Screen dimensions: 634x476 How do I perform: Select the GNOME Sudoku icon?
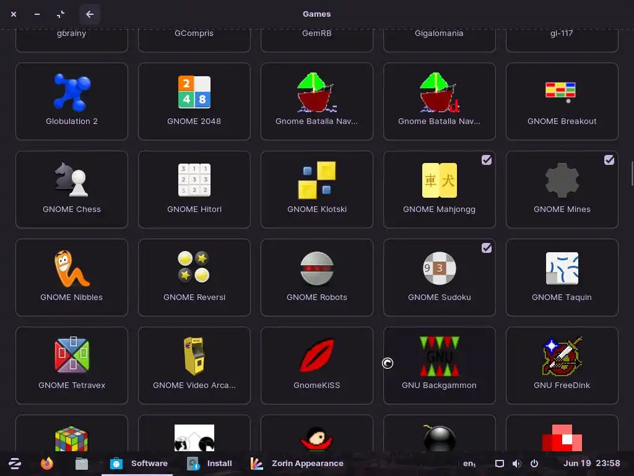440,268
